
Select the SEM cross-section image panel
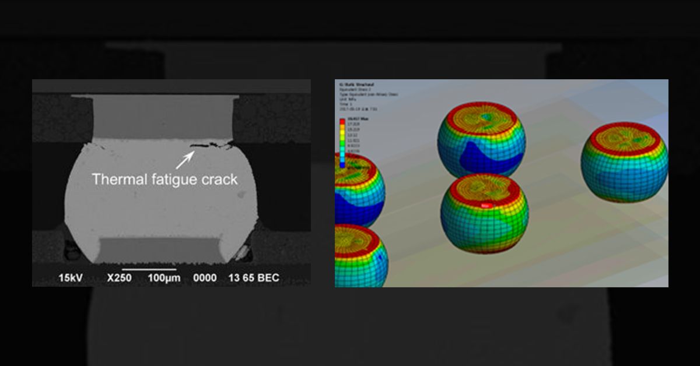click(173, 182)
